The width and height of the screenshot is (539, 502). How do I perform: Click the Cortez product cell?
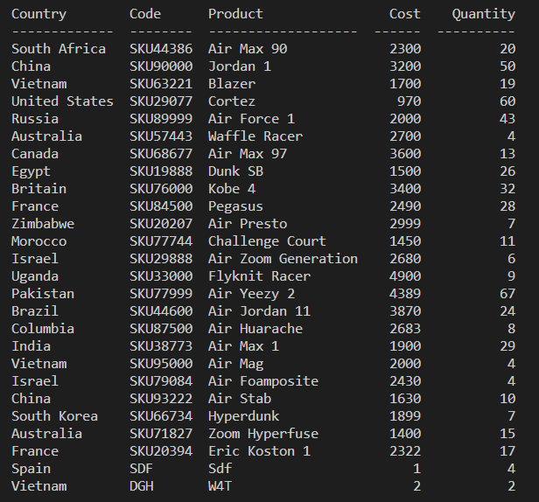click(232, 101)
